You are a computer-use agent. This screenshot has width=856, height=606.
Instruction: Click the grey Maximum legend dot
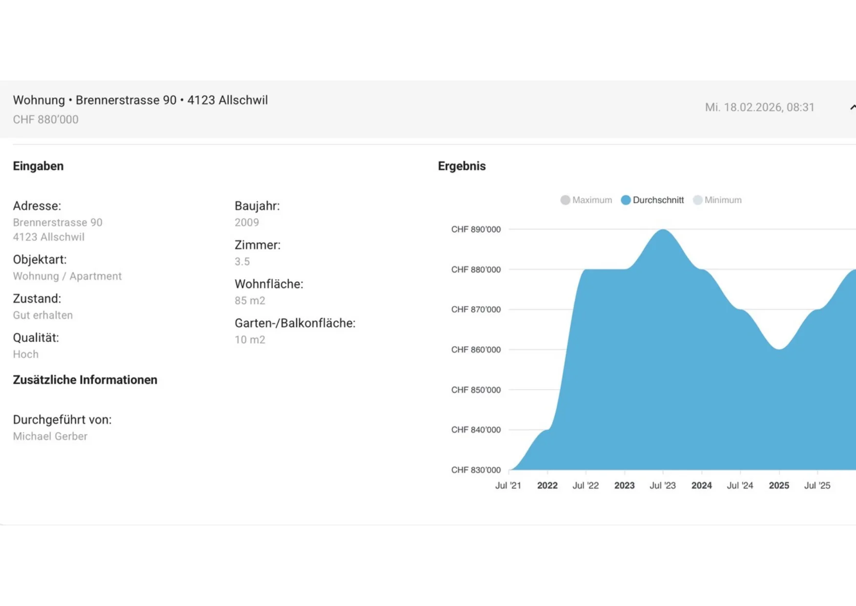coord(565,200)
